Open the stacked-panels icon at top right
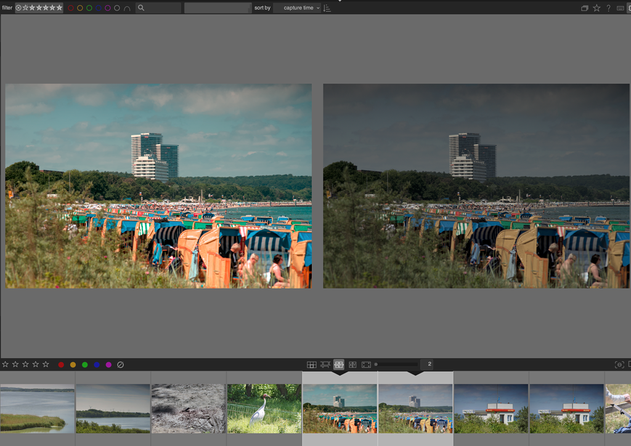Image resolution: width=631 pixels, height=446 pixels. point(584,7)
